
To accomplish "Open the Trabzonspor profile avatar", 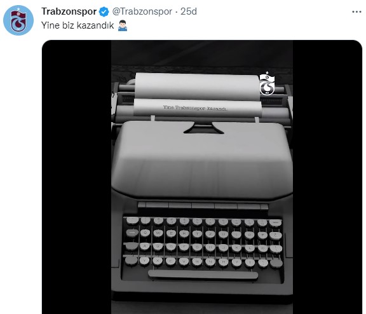I will (18, 20).
